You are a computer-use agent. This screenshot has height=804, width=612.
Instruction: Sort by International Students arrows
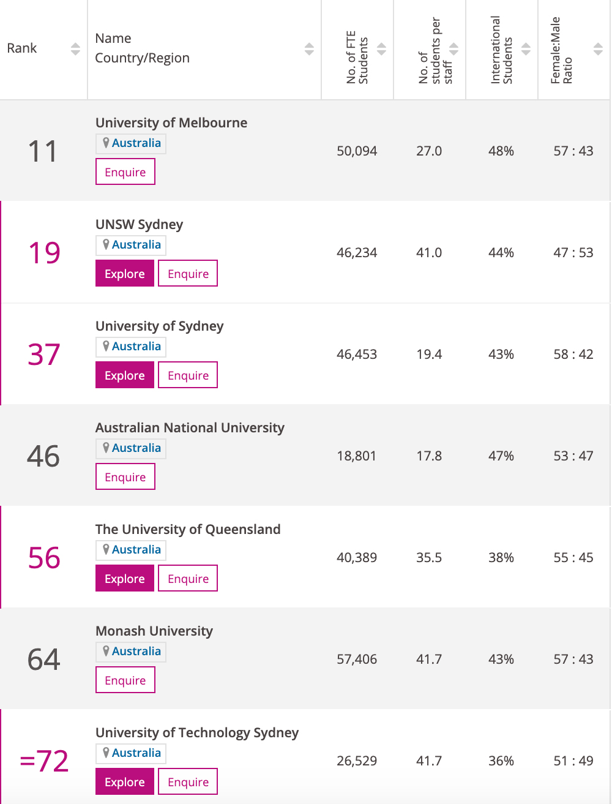526,49
